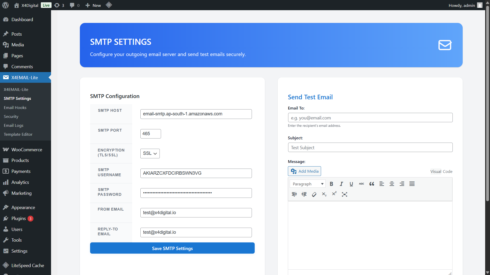Open the New content menu
The width and height of the screenshot is (490, 275).
[93, 5]
